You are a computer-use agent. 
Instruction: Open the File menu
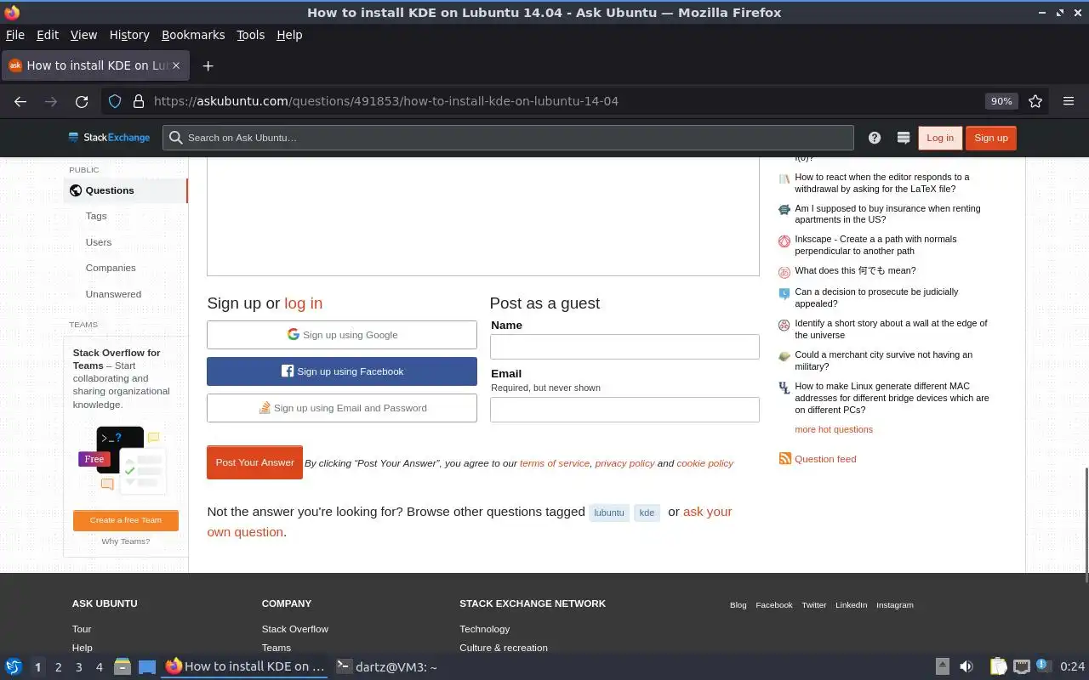[15, 35]
